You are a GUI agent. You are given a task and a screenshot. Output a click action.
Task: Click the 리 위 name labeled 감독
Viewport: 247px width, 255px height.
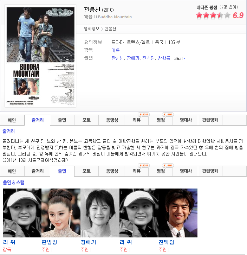pyautogui.click(x=9, y=242)
